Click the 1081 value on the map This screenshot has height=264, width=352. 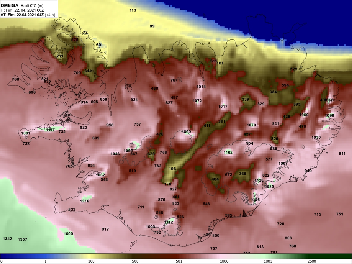[26, 133]
